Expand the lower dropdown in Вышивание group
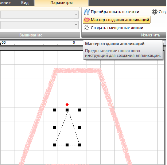 click(x=76, y=25)
